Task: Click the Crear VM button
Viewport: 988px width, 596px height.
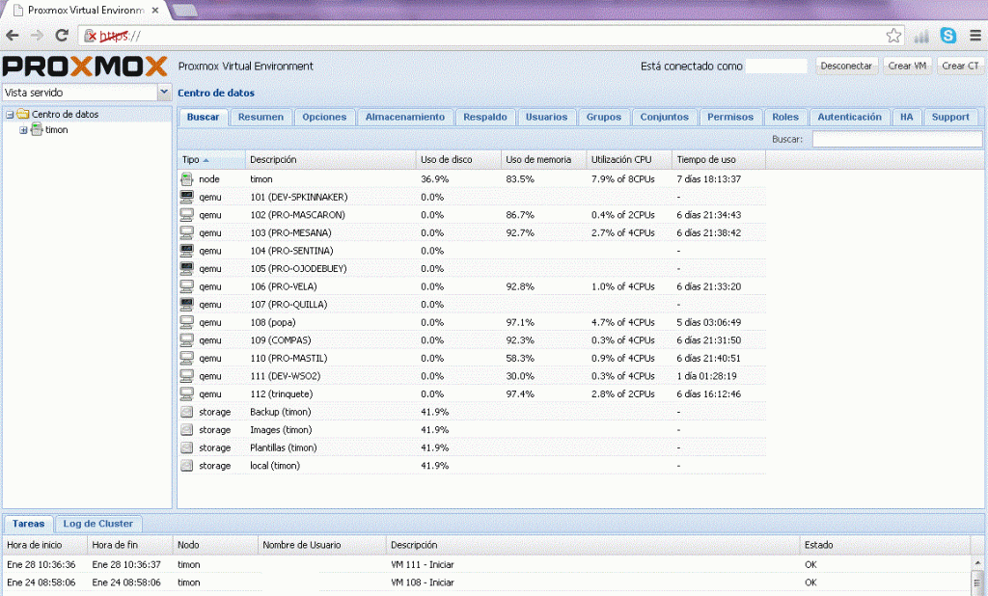Action: (907, 67)
